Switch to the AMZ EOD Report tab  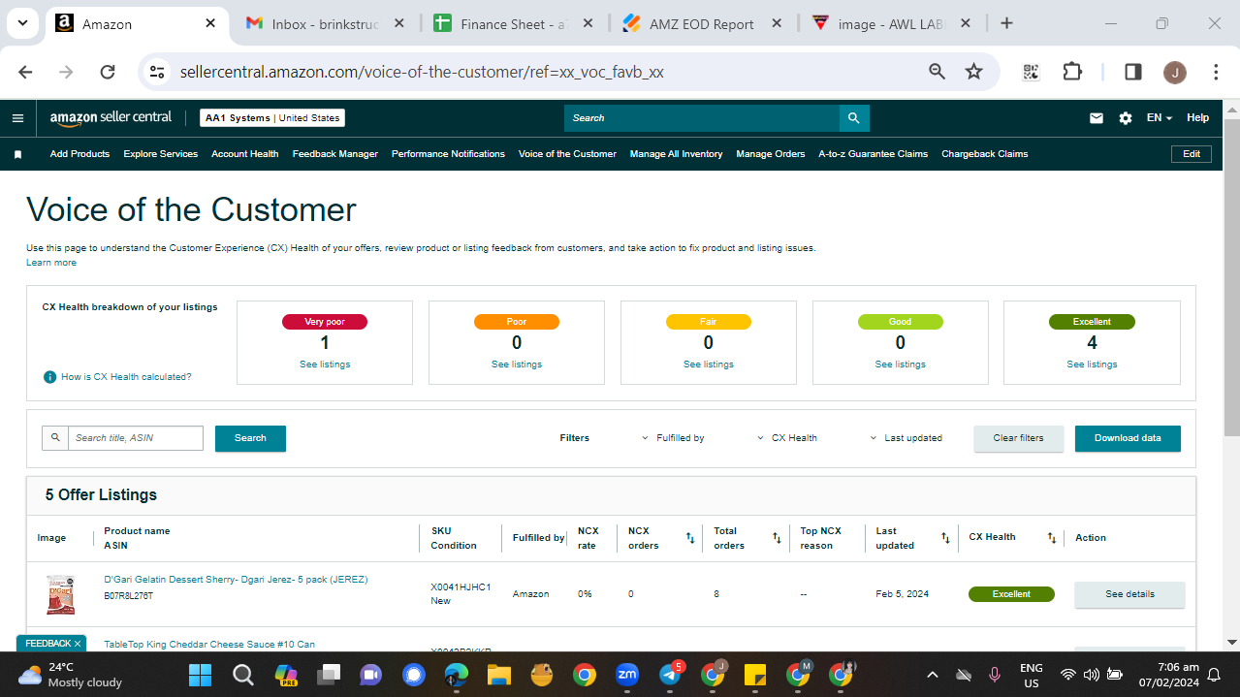point(702,23)
